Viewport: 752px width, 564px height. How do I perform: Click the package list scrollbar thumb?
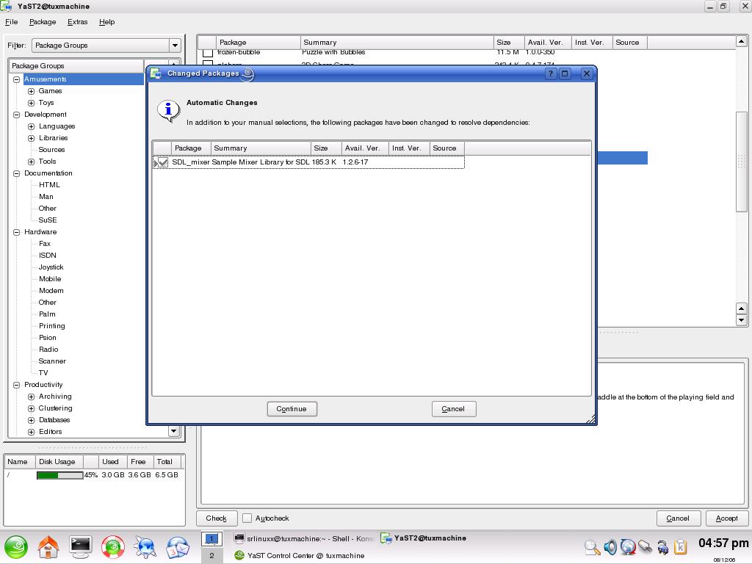(741, 162)
